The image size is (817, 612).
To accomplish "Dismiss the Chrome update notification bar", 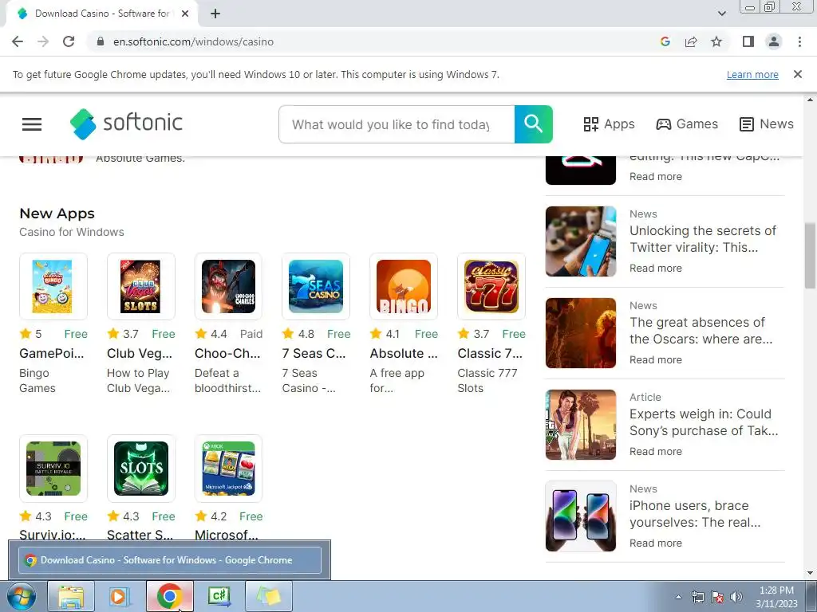I will pyautogui.click(x=797, y=74).
